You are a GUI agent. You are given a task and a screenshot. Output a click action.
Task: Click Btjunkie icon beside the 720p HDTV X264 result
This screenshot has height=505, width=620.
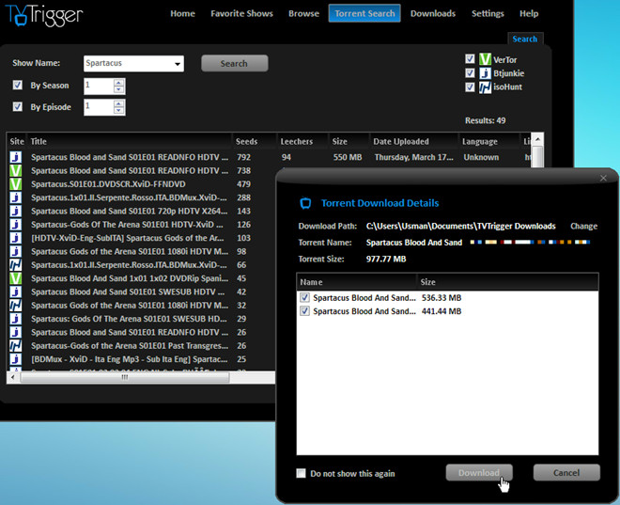[15, 211]
